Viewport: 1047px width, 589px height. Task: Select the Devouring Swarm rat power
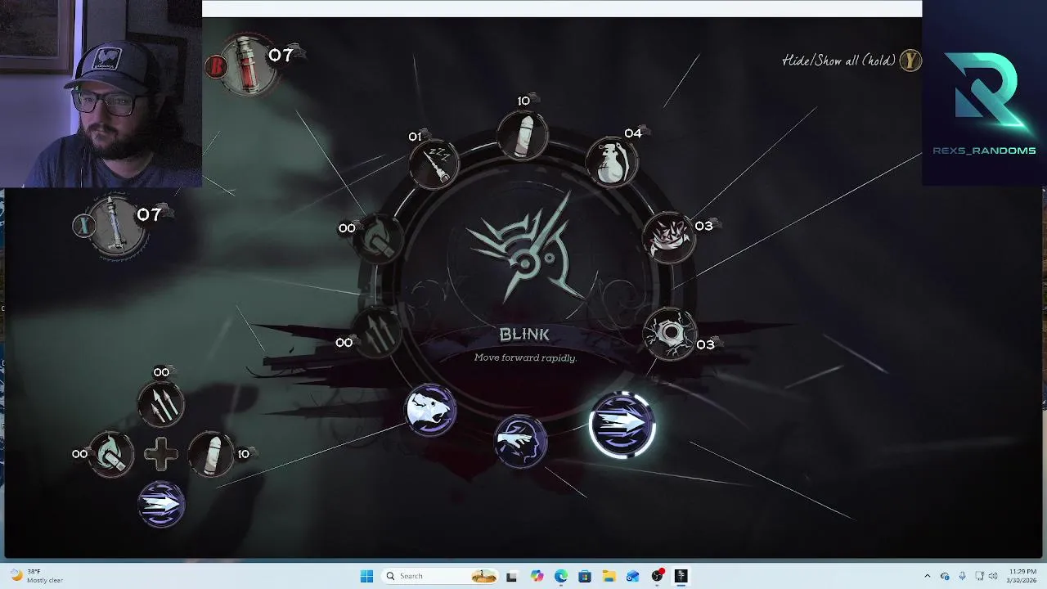(430, 409)
